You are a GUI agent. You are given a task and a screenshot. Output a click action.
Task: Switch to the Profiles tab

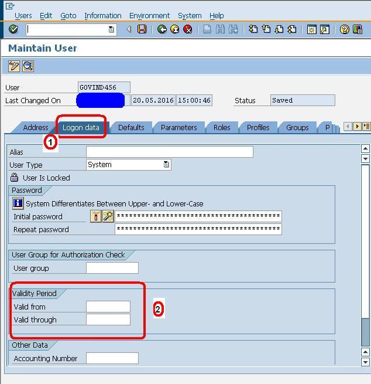tap(258, 128)
